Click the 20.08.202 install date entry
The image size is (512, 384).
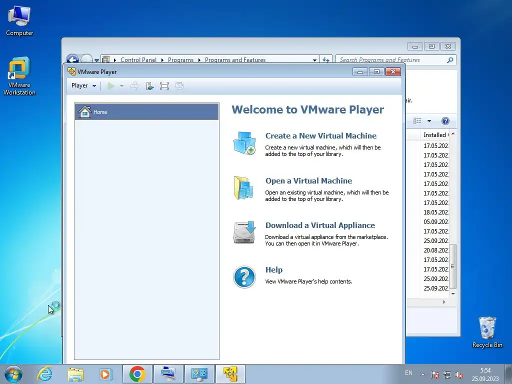(x=435, y=250)
